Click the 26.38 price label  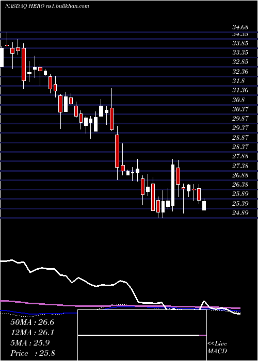240,185
